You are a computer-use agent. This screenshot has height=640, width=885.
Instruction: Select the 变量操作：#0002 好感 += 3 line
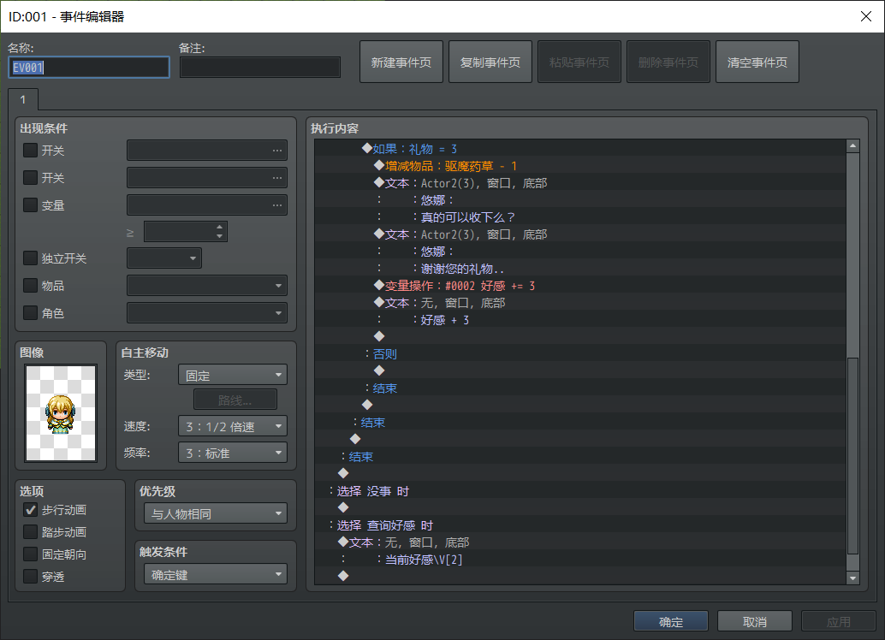click(x=580, y=286)
